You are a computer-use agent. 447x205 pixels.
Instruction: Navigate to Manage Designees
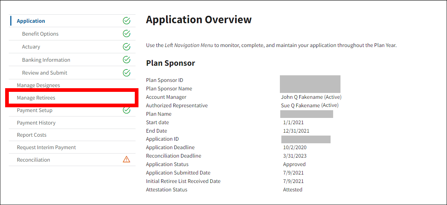[38, 85]
